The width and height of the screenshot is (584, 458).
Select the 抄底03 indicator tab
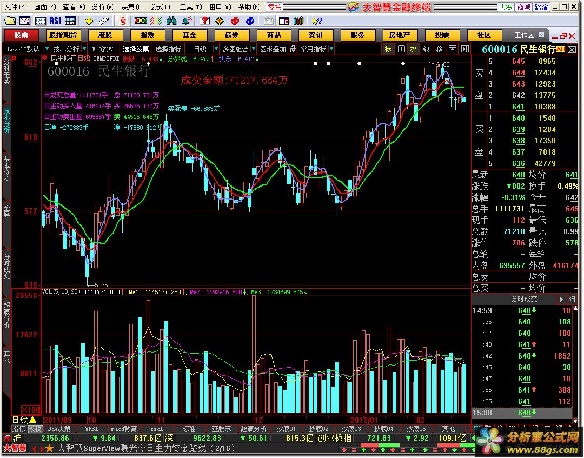click(x=350, y=429)
